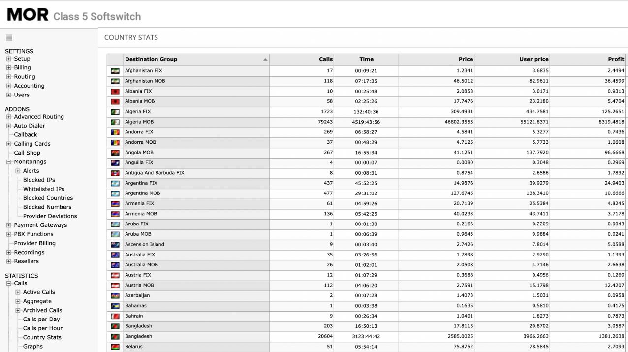The image size is (628, 352).
Task: Open Calls per Hour statistics
Action: [x=43, y=328]
